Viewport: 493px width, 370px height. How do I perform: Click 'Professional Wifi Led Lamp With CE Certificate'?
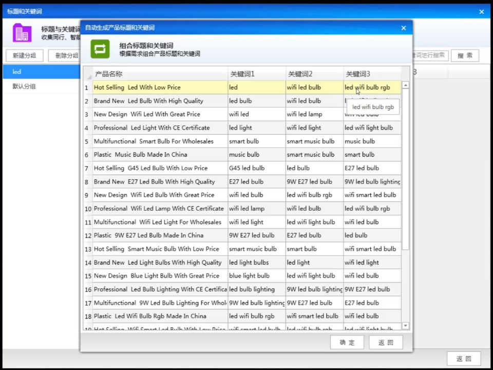(160, 208)
